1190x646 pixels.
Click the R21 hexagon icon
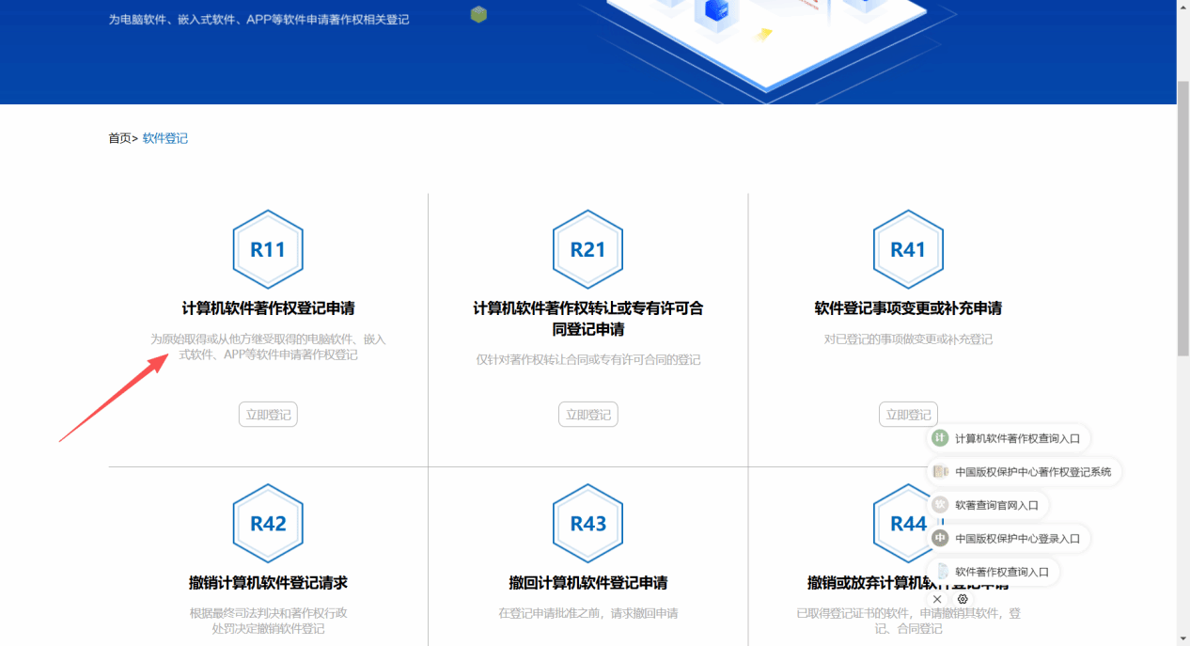[587, 249]
